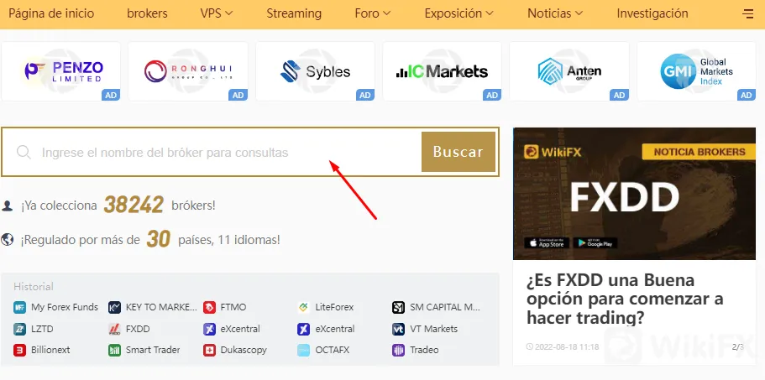Expand the VPS dropdown menu
Screen dimensions: 765x380
(217, 13)
